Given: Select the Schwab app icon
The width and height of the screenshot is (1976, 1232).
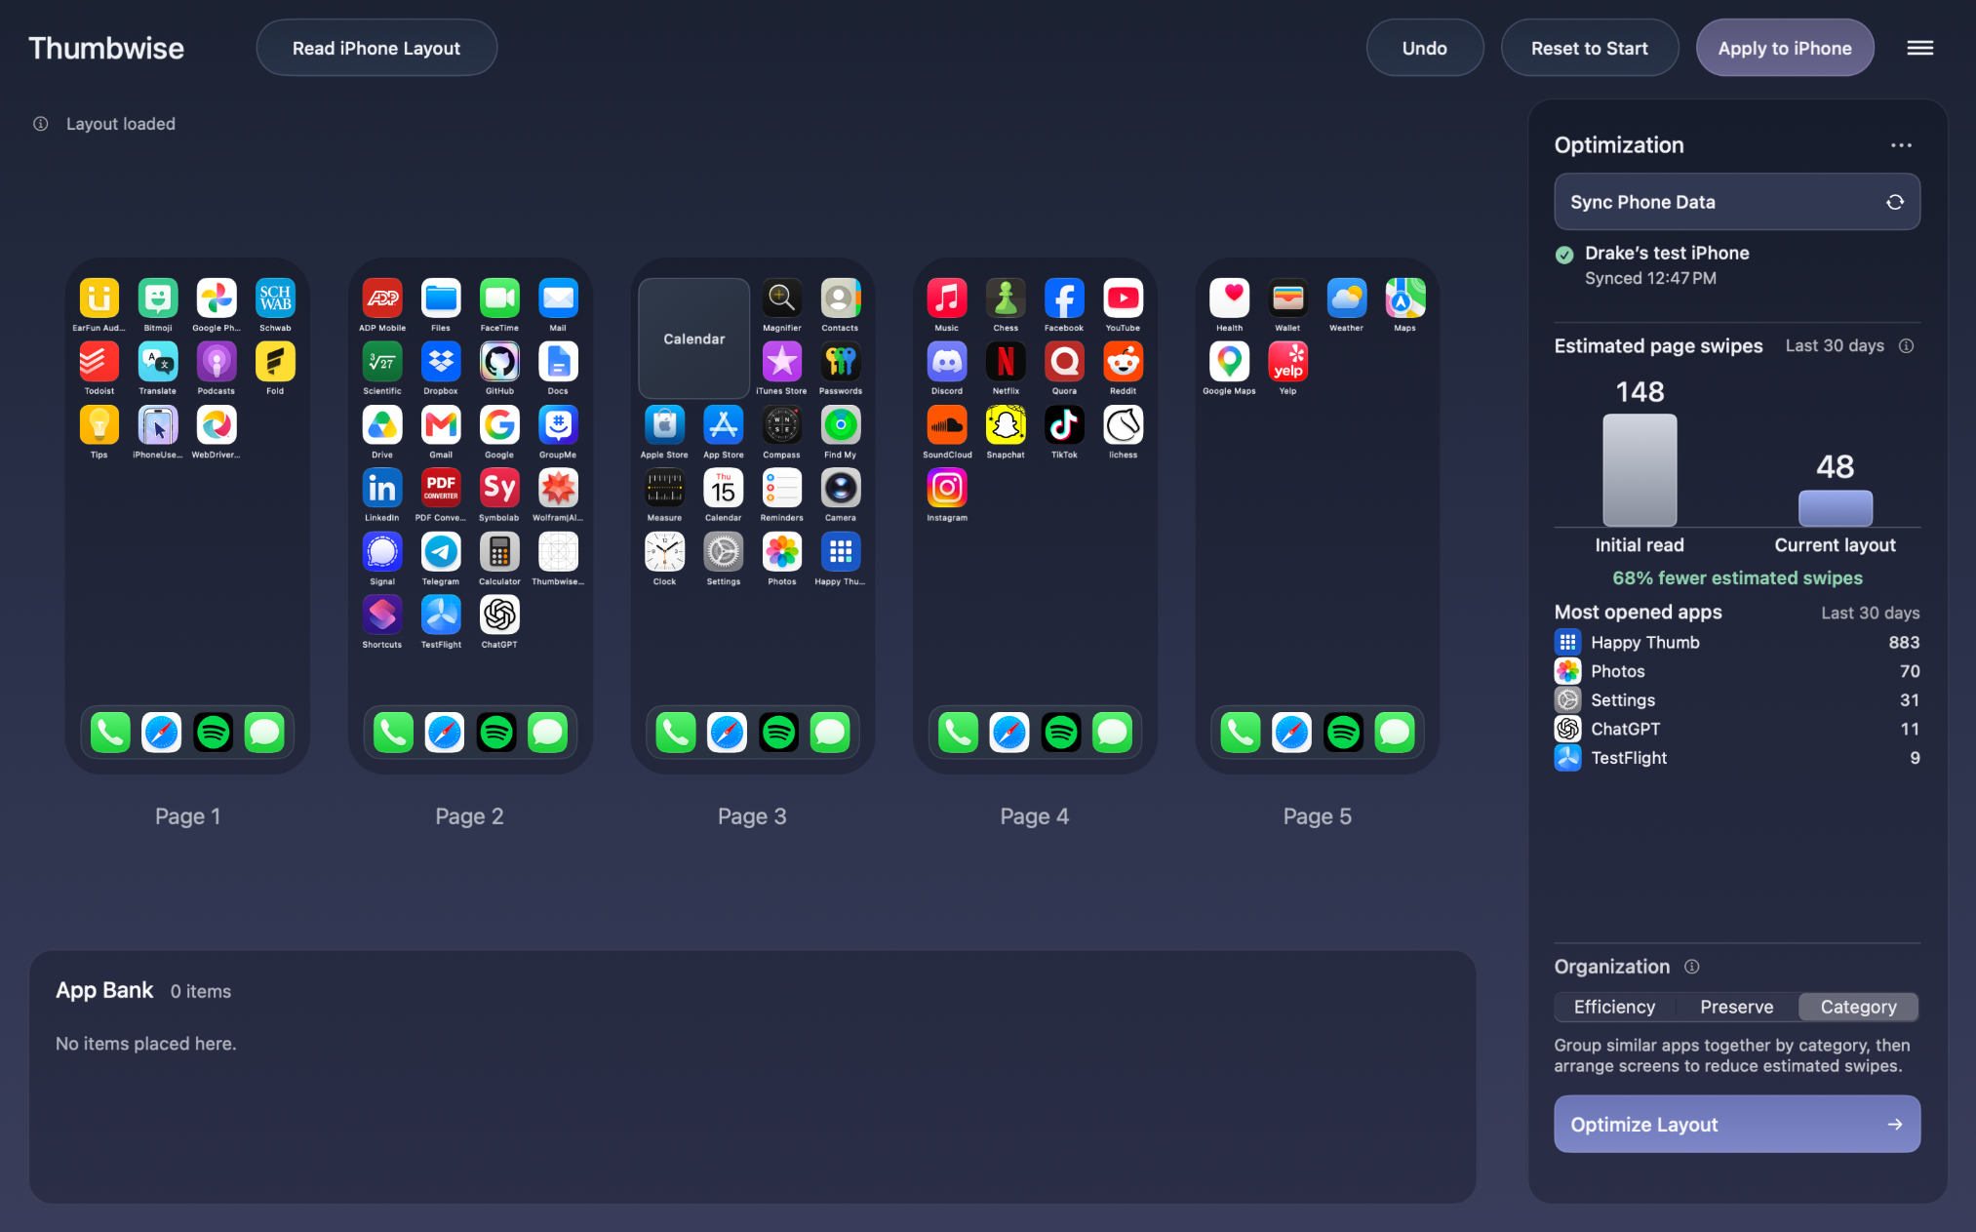Looking at the screenshot, I should point(275,298).
